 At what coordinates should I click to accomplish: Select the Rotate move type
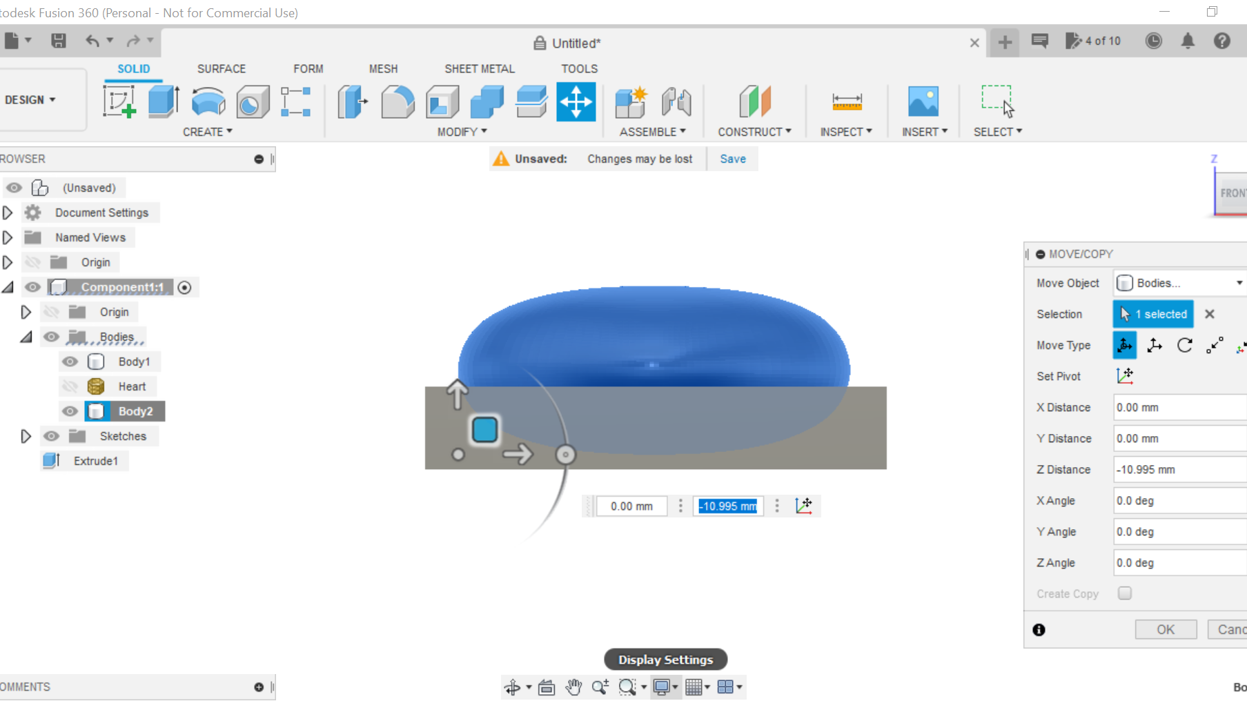(1185, 345)
